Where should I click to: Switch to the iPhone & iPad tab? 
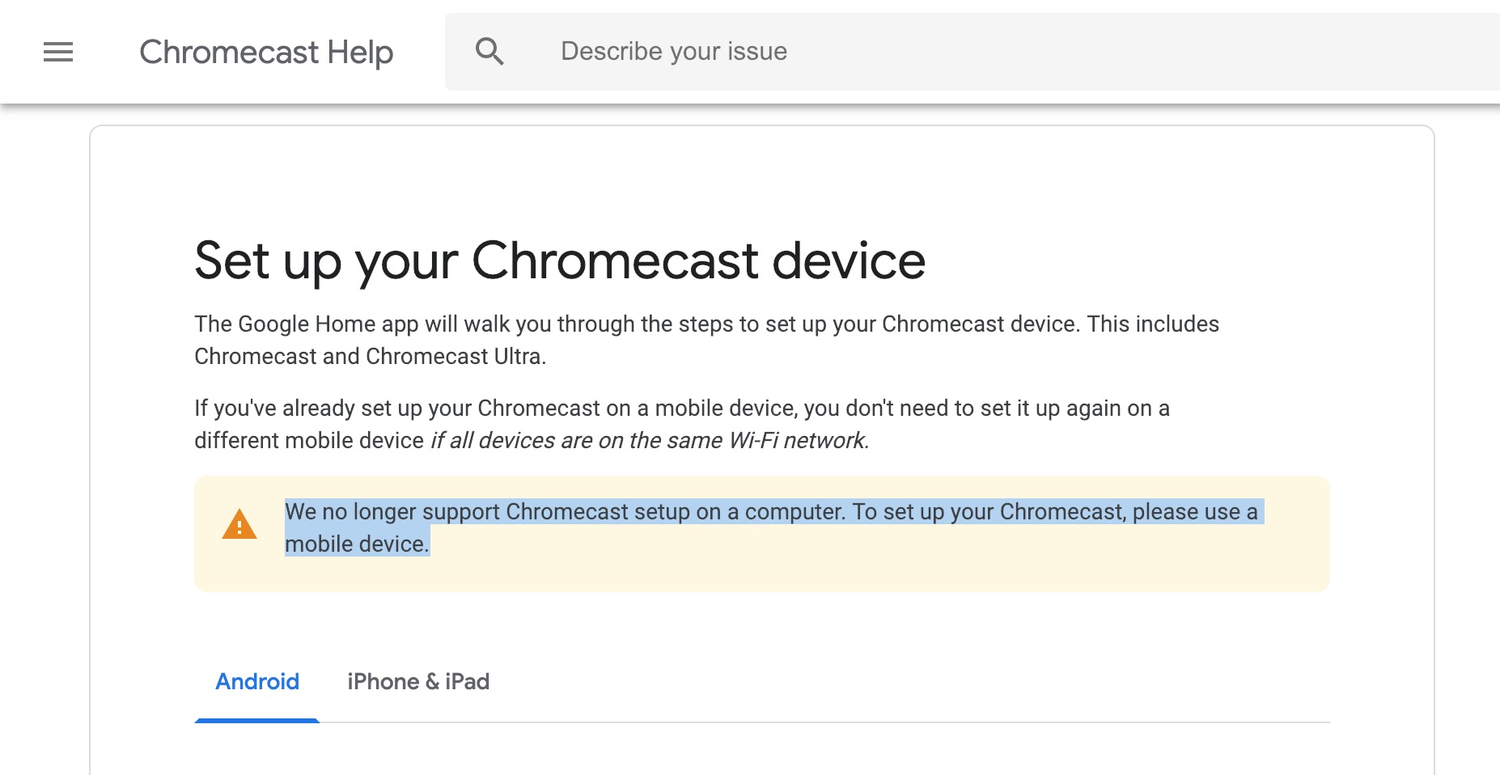point(417,681)
